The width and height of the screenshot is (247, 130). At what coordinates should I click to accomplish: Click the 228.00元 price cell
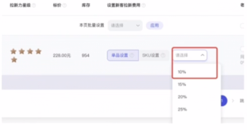click(x=62, y=56)
